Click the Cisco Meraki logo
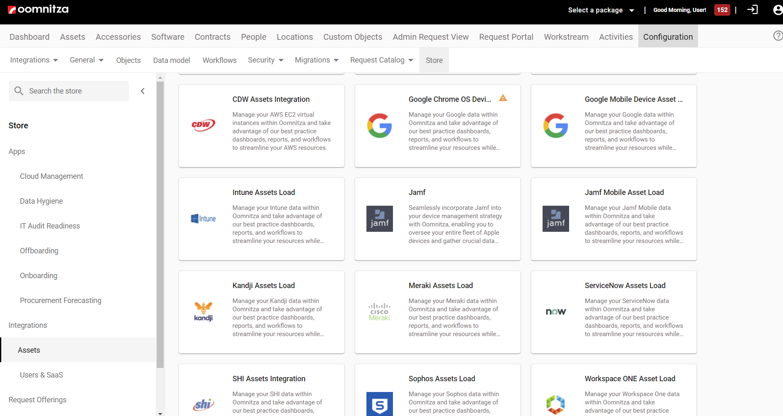The height and width of the screenshot is (416, 783). [379, 312]
